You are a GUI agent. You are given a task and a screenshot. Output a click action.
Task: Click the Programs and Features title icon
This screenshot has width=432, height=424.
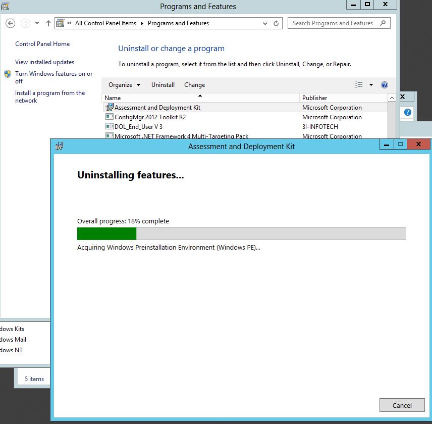[x=5, y=6]
